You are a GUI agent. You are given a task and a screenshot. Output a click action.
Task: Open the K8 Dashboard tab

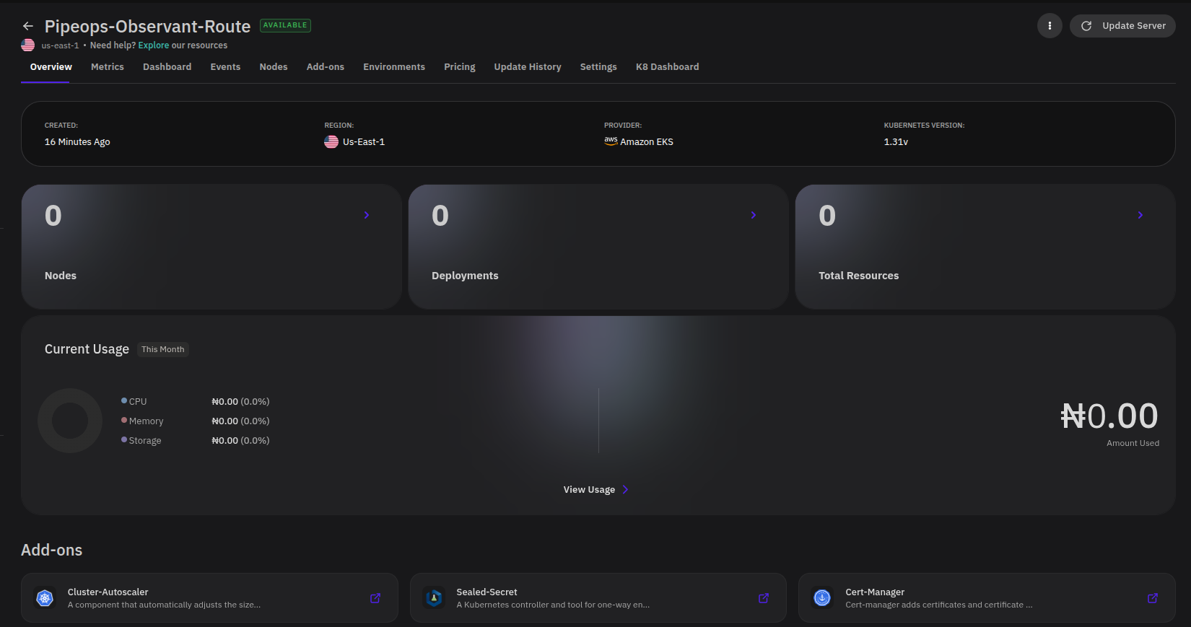pyautogui.click(x=668, y=67)
